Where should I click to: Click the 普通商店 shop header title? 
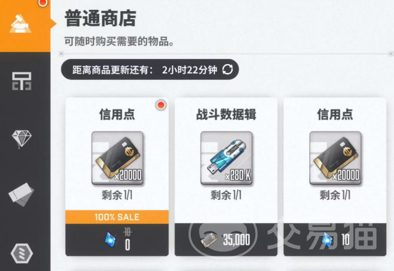tap(100, 19)
